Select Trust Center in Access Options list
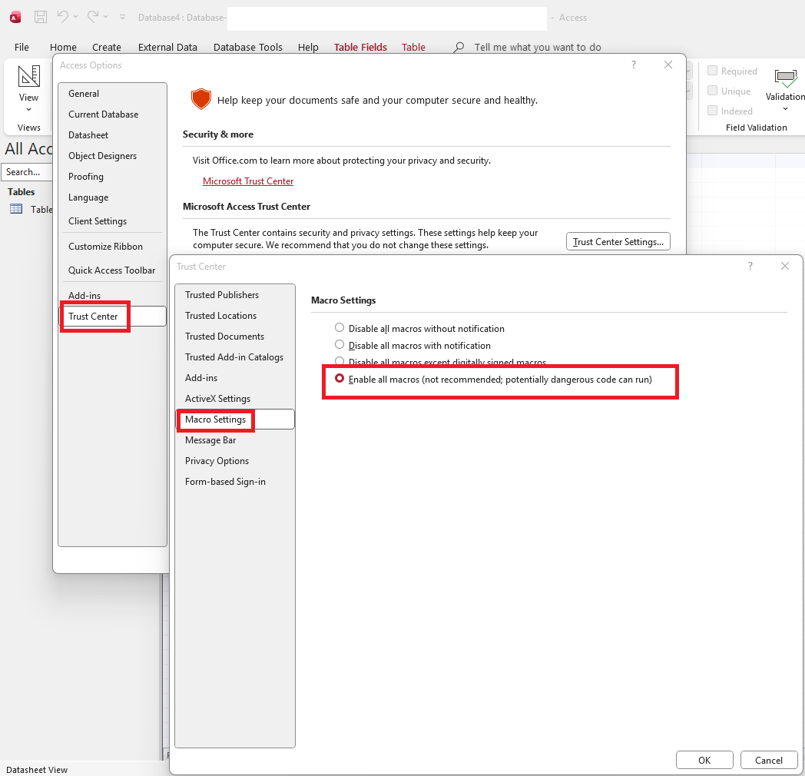This screenshot has height=776, width=805. point(112,317)
